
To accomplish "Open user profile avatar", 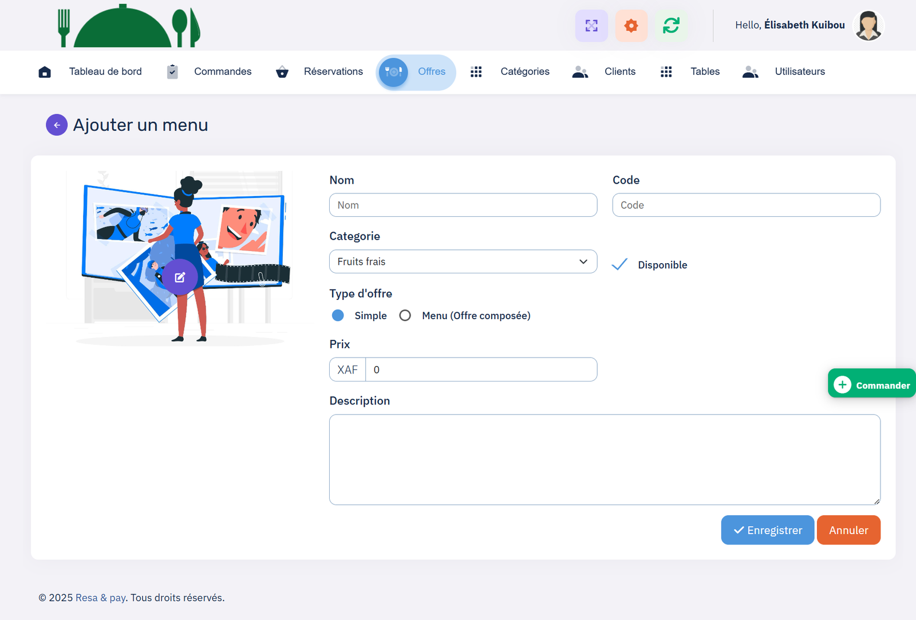I will point(868,26).
